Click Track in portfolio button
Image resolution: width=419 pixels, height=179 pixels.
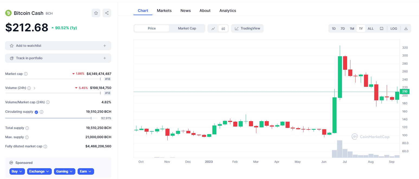[58, 58]
